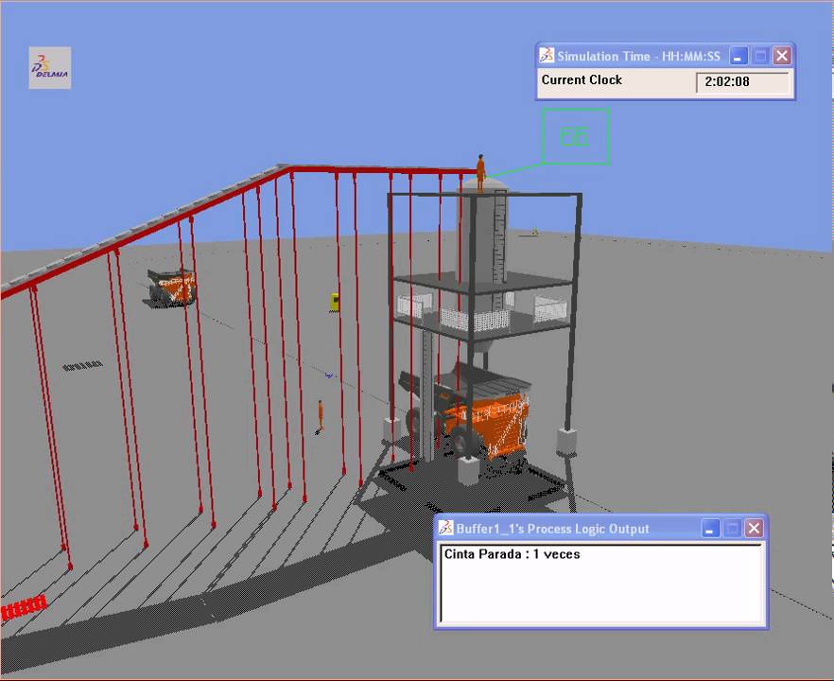Select the green label box above the silo
This screenshot has height=681, width=834.
(575, 136)
